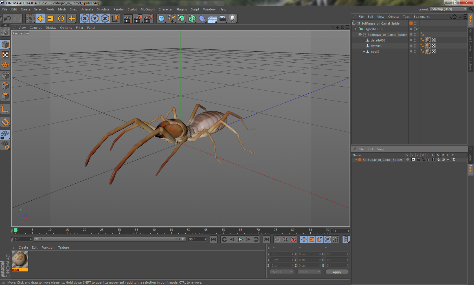Click the record active objects button
The image size is (474, 285).
click(277, 239)
